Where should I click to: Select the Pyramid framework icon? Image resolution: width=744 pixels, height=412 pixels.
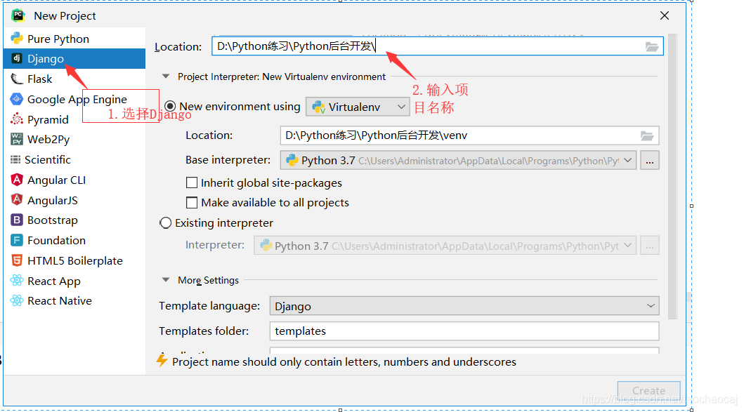17,119
